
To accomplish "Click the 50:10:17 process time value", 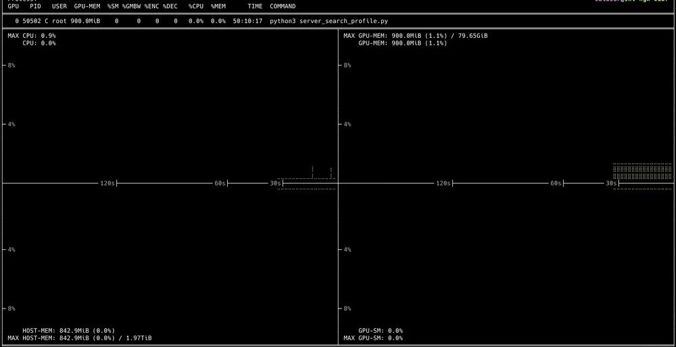I will (x=247, y=21).
